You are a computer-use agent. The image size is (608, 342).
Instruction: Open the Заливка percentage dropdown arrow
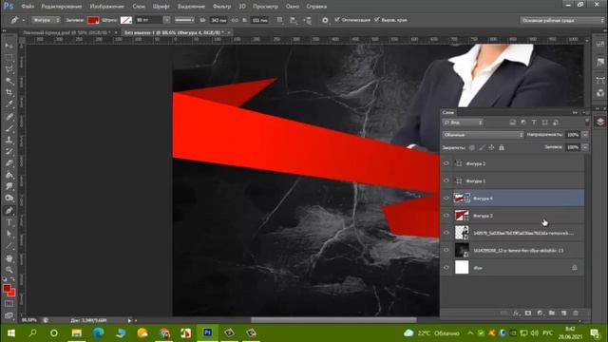click(x=585, y=147)
